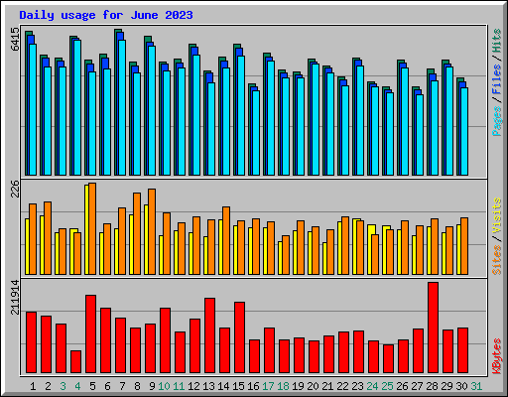Click the red KBytes bar for day 10

(165, 340)
